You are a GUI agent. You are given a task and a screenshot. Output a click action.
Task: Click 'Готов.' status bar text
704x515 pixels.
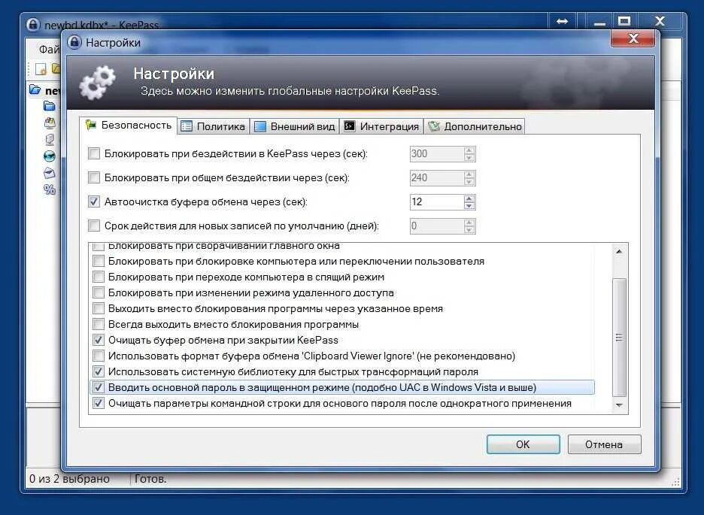click(150, 479)
